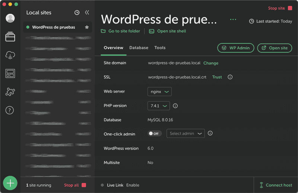The height and width of the screenshot is (193, 298).
Task: Click WordPress version 6.0 value
Action: click(x=150, y=148)
